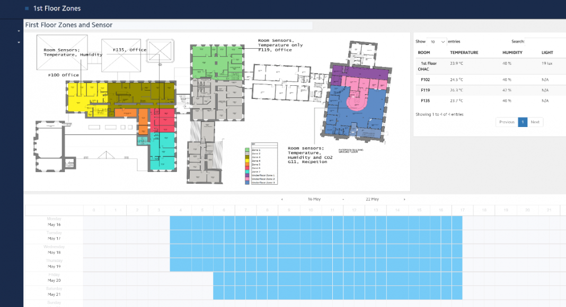Viewport: 566px width, 307px height.
Task: Sort table by TEMPERATURE column header
Action: [464, 53]
